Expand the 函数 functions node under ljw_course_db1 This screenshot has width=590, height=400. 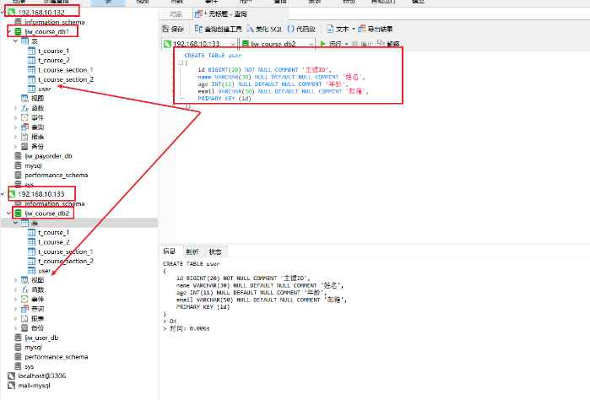[x=15, y=108]
